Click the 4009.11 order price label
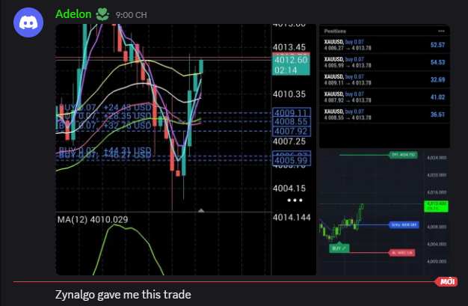 click(292, 112)
